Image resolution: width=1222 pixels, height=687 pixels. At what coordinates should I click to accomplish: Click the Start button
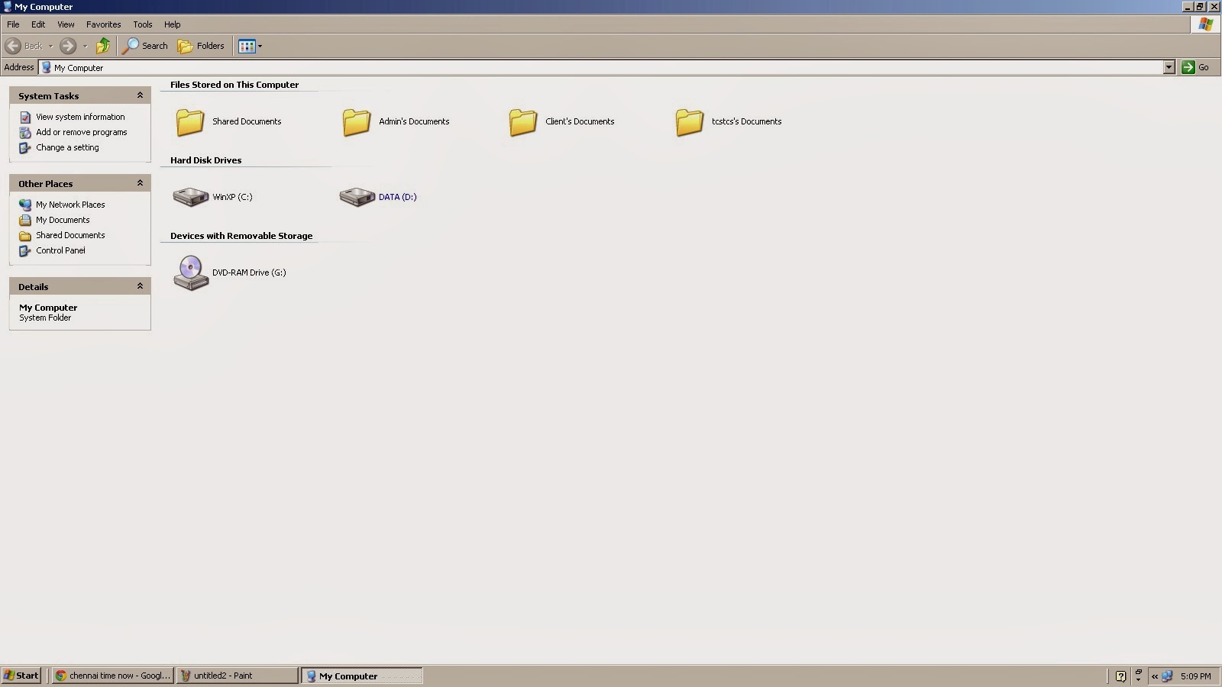point(21,676)
